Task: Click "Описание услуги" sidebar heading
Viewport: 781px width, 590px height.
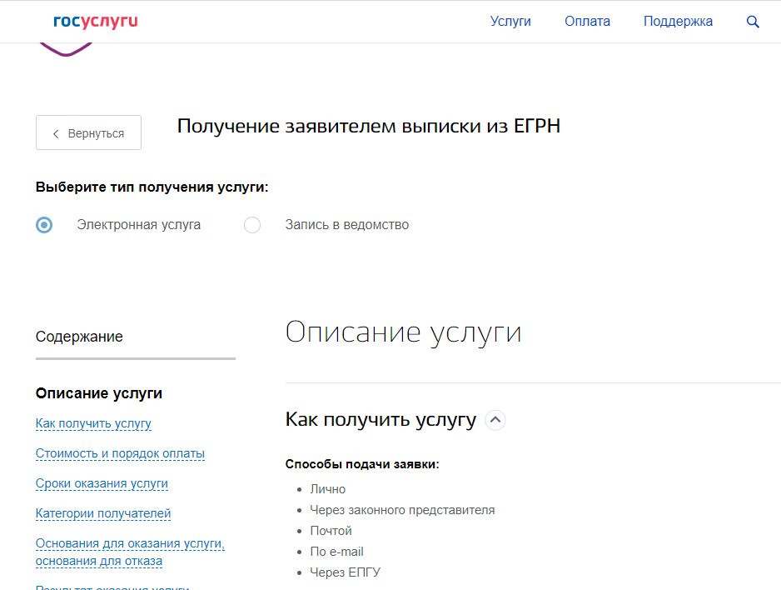Action: 99,393
